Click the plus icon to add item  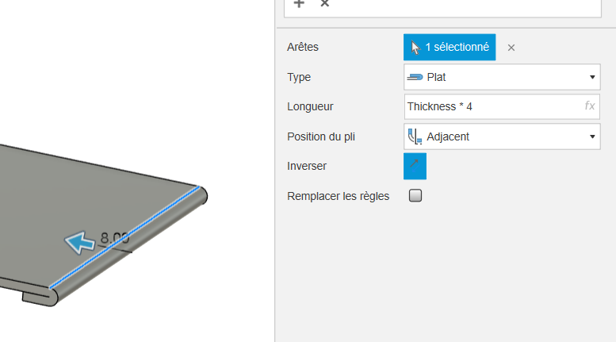[299, 3]
